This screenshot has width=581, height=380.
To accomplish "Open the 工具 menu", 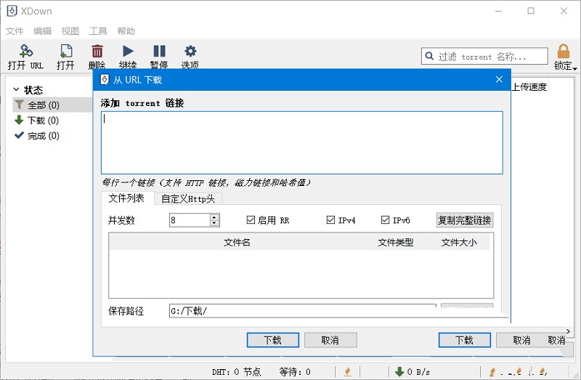I will [98, 31].
